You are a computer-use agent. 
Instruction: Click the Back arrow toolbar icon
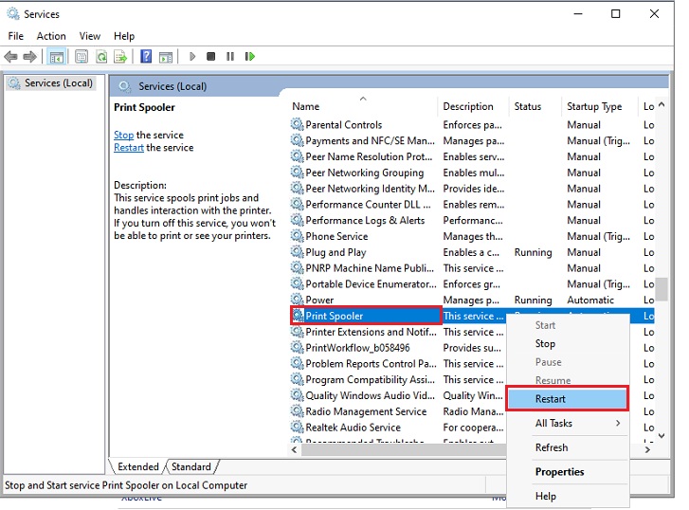point(10,57)
